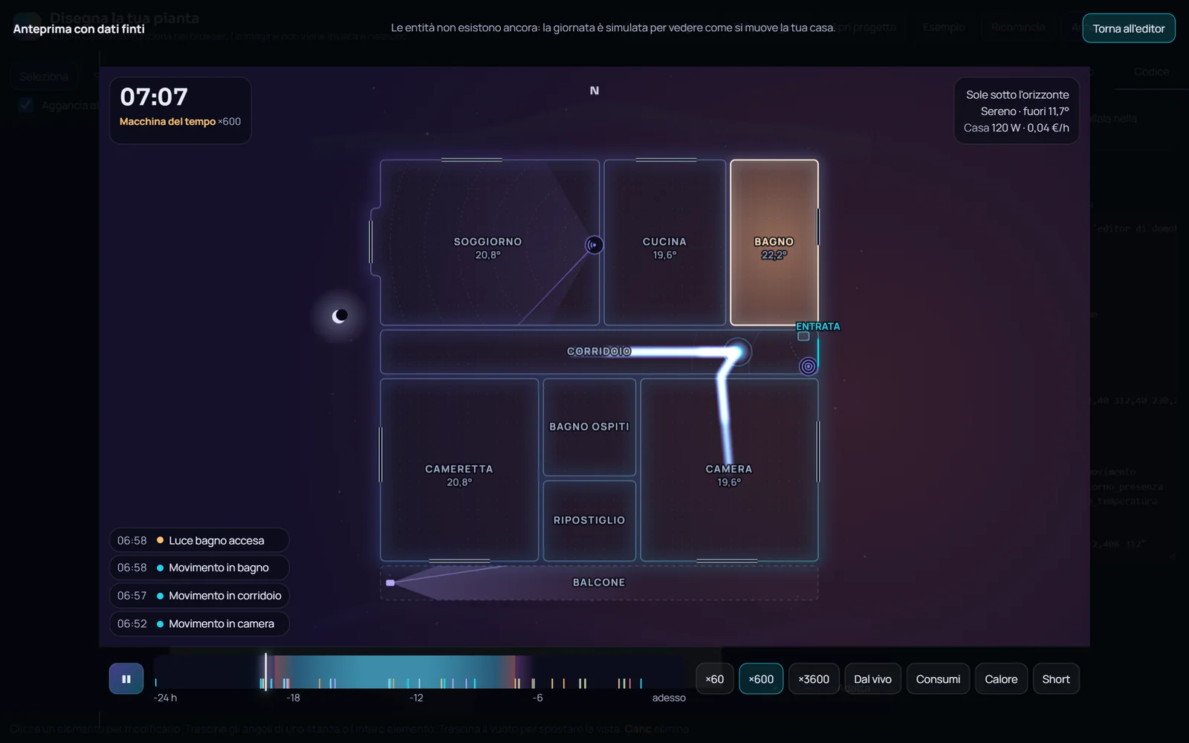Select the Bagno room
The image size is (1189, 743).
(x=774, y=242)
